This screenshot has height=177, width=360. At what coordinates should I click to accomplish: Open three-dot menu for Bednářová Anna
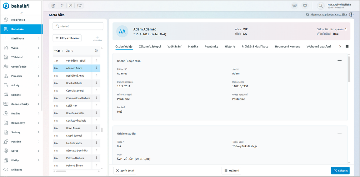click(x=97, y=75)
